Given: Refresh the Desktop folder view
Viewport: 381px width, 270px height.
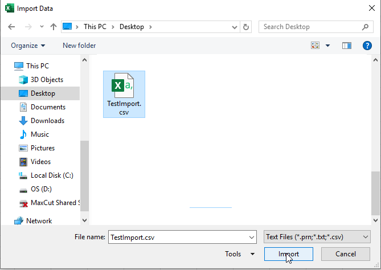Looking at the screenshot, I should click(246, 27).
